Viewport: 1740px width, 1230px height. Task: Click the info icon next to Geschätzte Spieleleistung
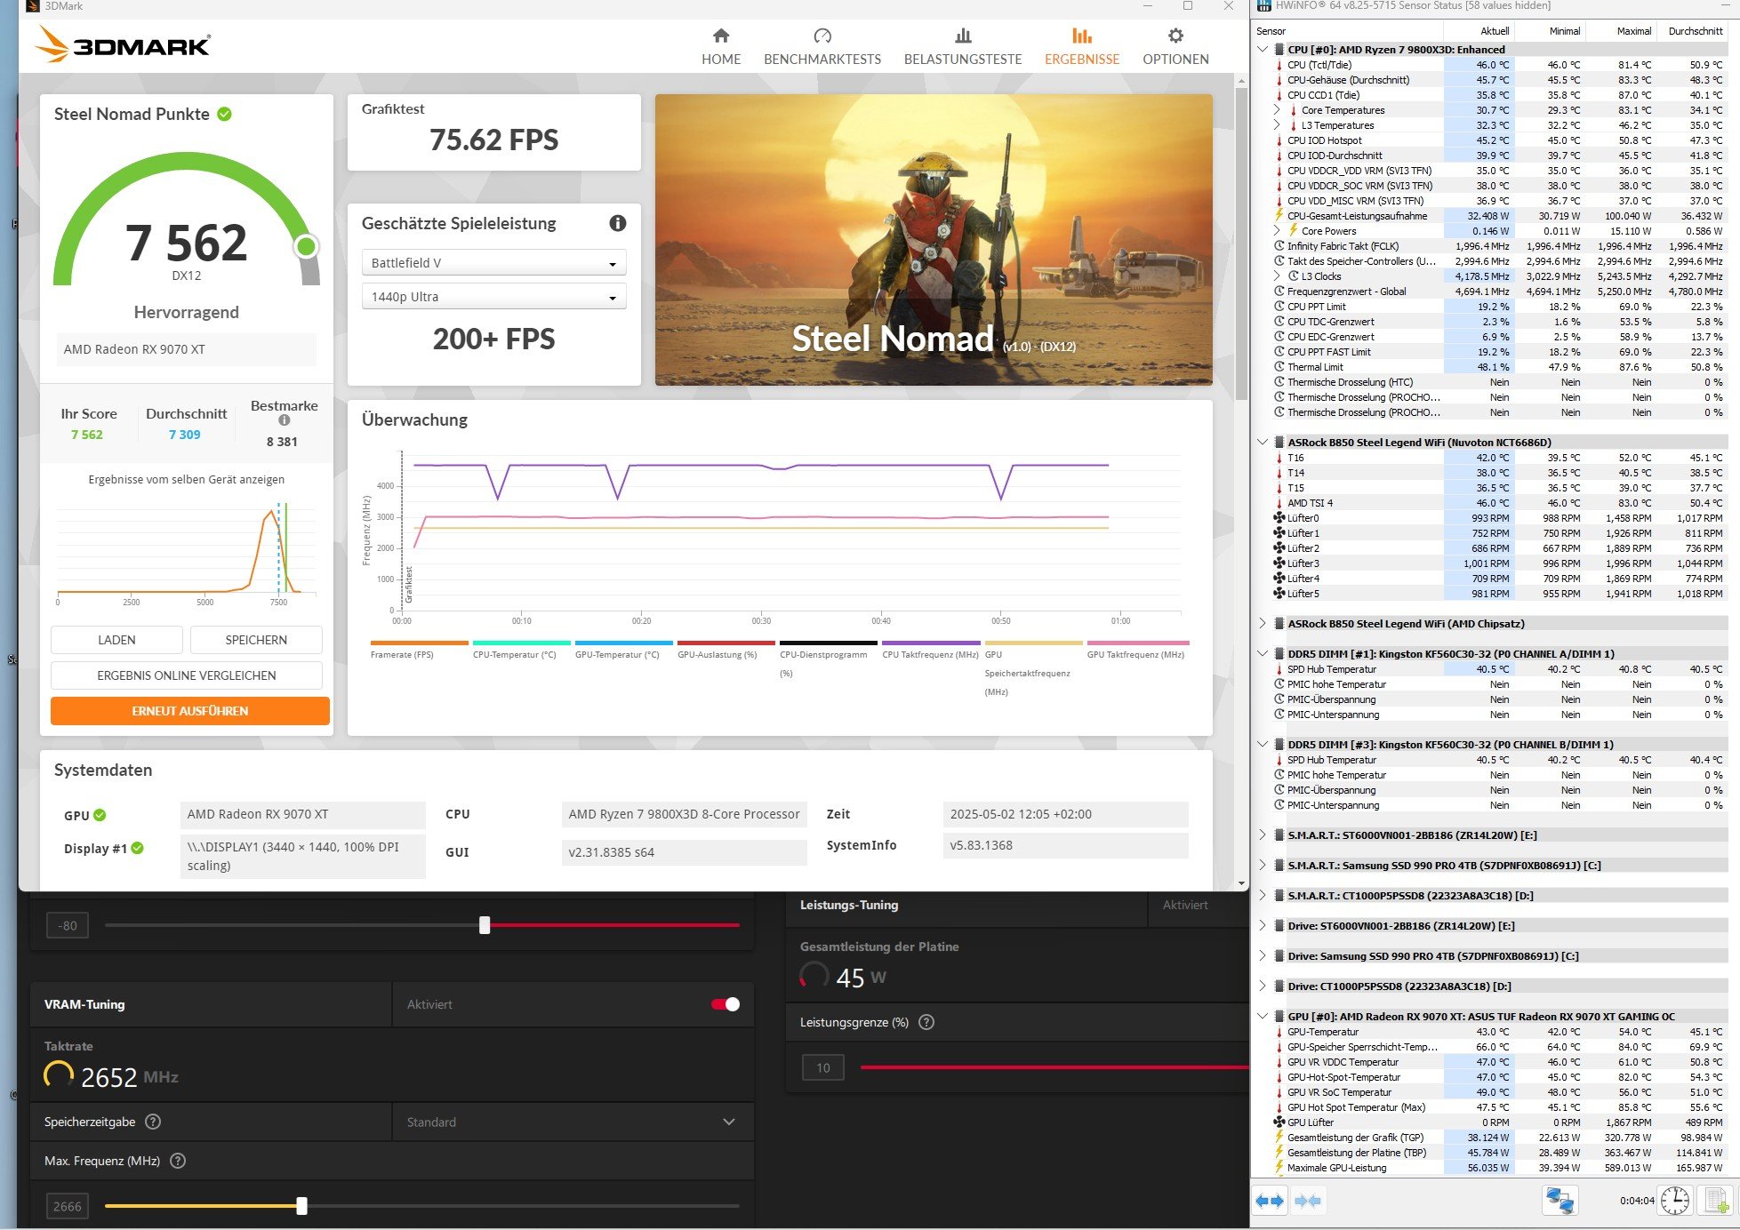(x=617, y=224)
